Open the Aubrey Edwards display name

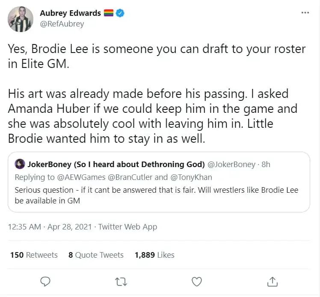click(71, 13)
